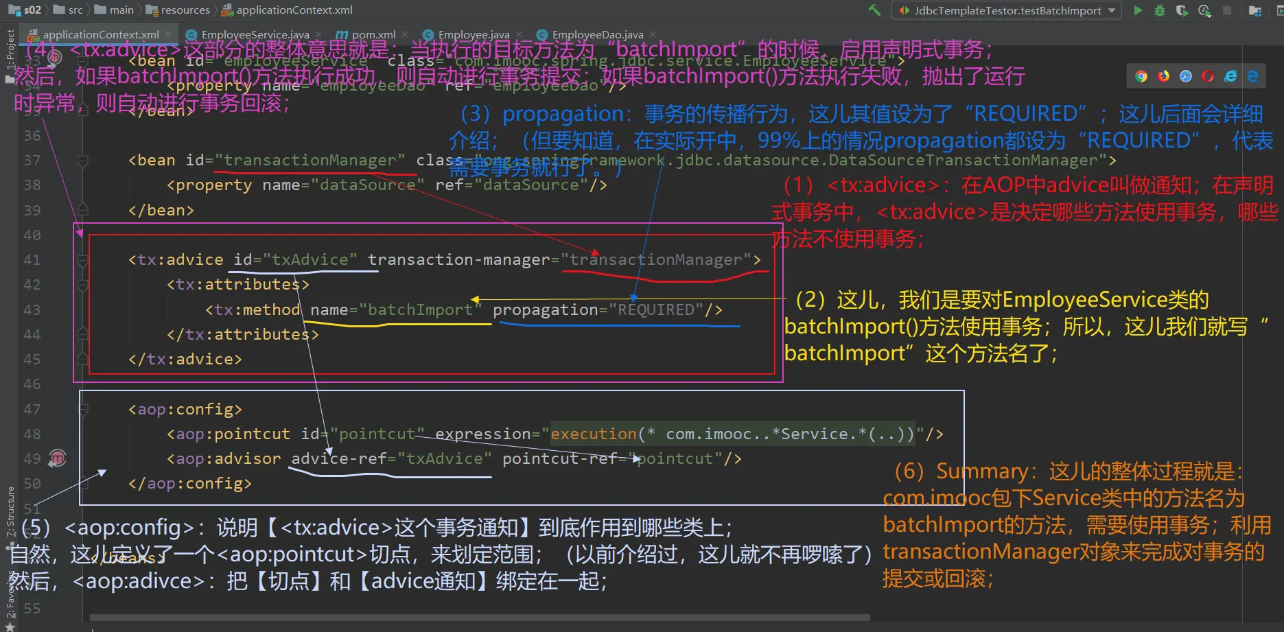Preview in Chrome using the browser popup icon
The width and height of the screenshot is (1284, 632).
coord(1141,76)
